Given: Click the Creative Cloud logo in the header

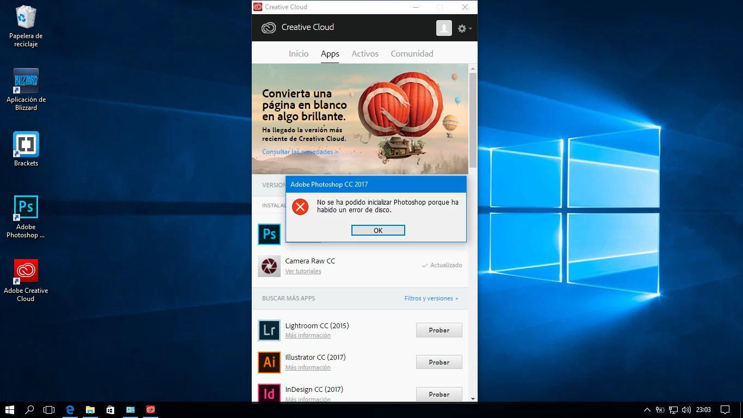Looking at the screenshot, I should (269, 28).
